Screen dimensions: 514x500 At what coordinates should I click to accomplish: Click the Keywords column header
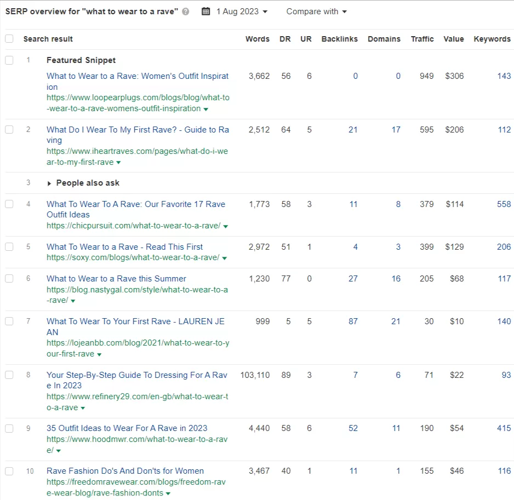[492, 39]
